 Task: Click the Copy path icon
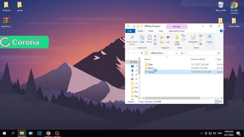(x=155, y=40)
